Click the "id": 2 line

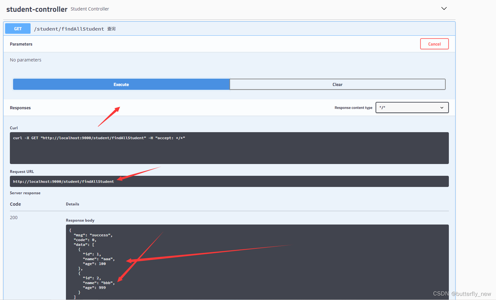pos(92,278)
